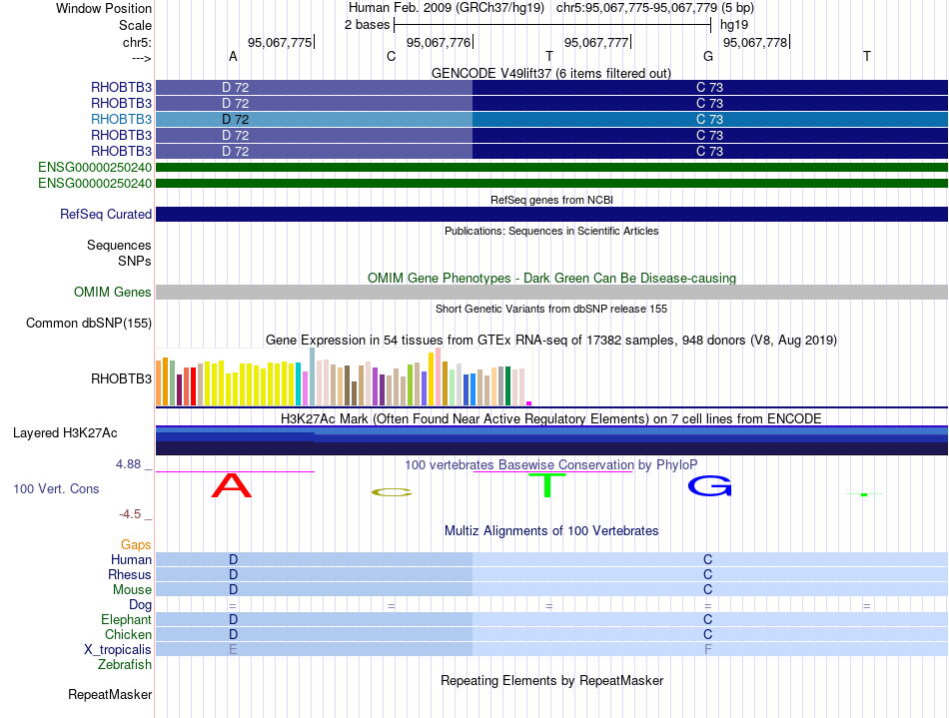
Task: Click the light-blue highlighted RHOBTB3 transcript label
Action: tap(121, 119)
